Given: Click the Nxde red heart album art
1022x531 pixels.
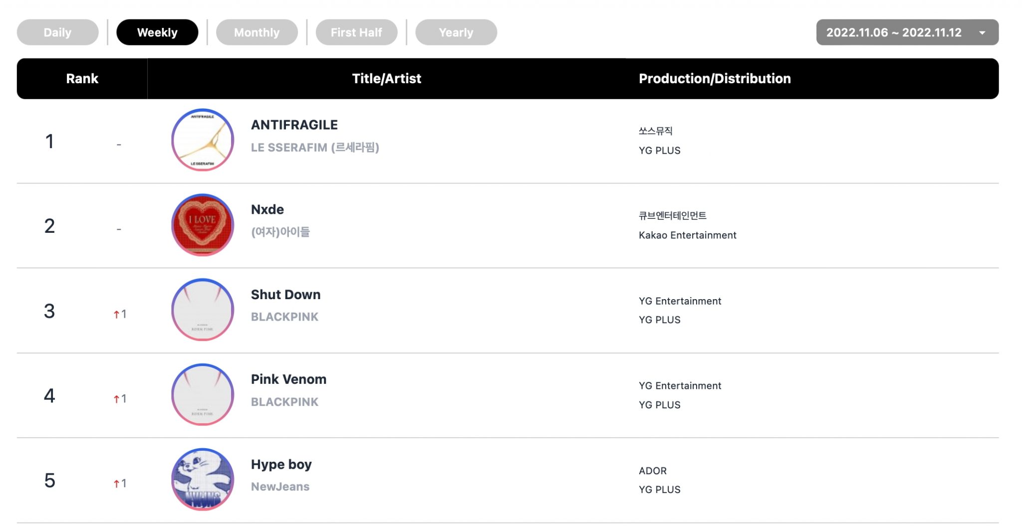Looking at the screenshot, I should tap(202, 225).
